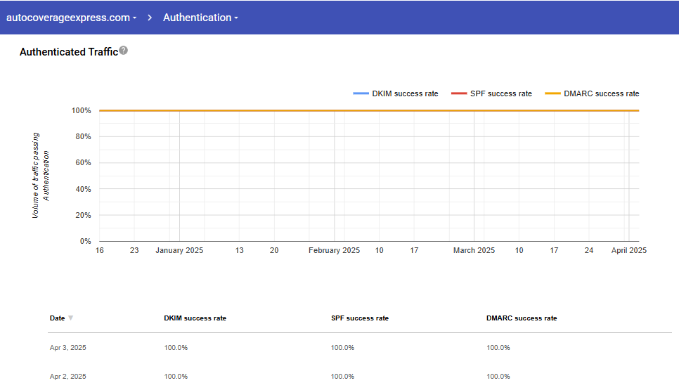Image resolution: width=679 pixels, height=390 pixels.
Task: Toggle SPF success rate legend label
Action: [x=501, y=93]
